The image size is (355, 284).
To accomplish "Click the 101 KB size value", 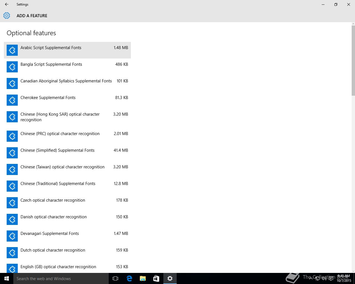I will click(122, 81).
